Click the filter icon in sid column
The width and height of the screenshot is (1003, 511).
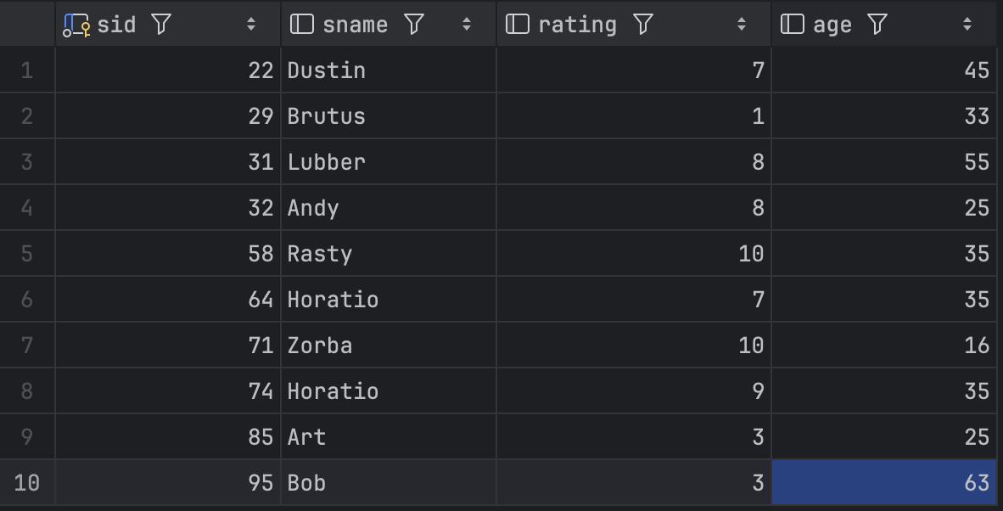point(161,25)
